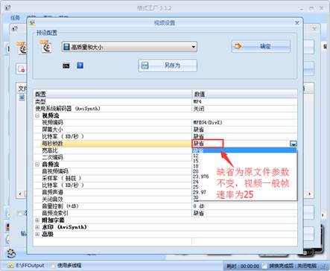
Task: Open the E:\FFOutput output folder
Action: pyautogui.click(x=26, y=265)
